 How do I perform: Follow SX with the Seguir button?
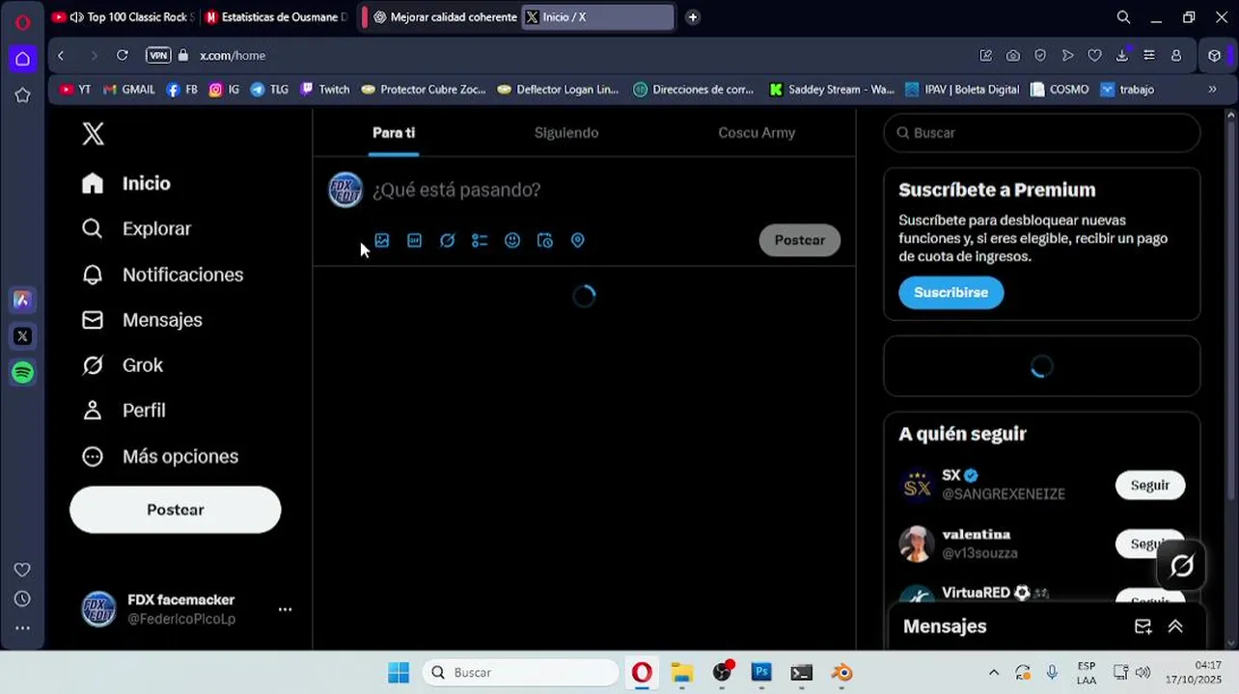pyautogui.click(x=1150, y=485)
